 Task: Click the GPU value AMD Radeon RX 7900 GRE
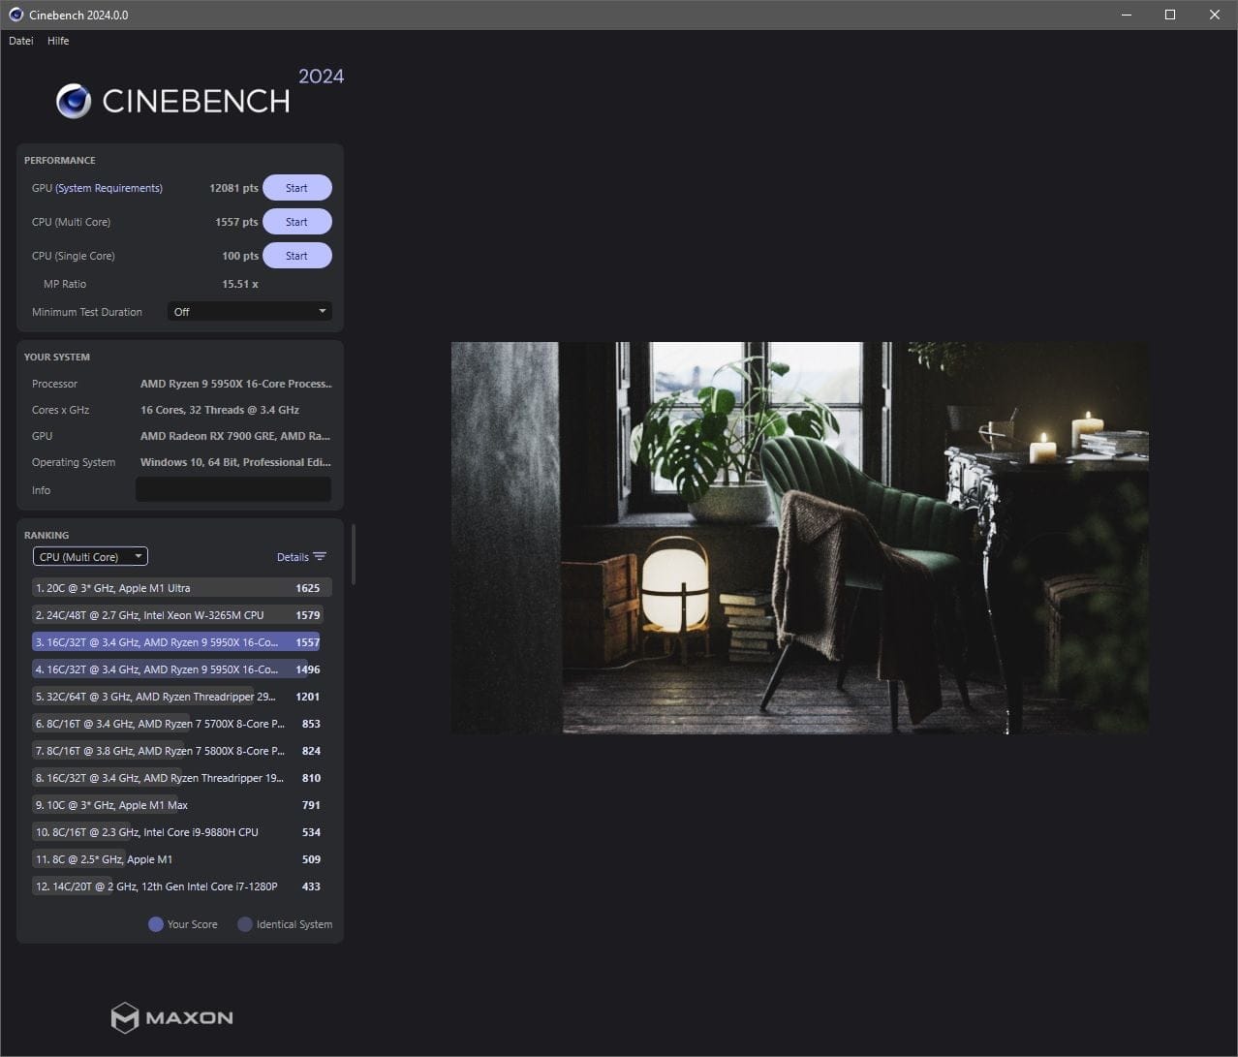click(x=235, y=436)
